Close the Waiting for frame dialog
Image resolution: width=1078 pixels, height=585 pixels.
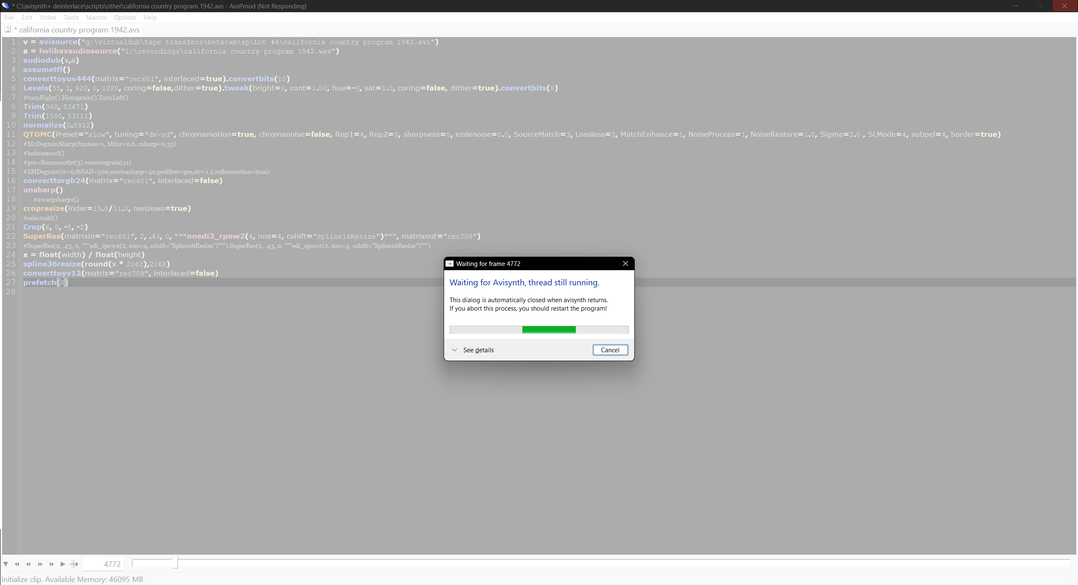pyautogui.click(x=625, y=264)
